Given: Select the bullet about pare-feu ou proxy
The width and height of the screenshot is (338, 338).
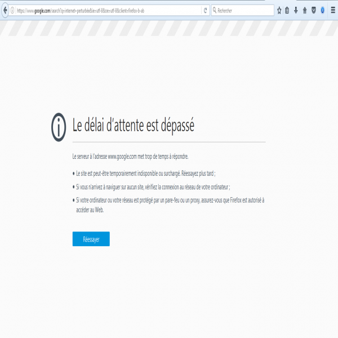Looking at the screenshot, I should point(170,205).
